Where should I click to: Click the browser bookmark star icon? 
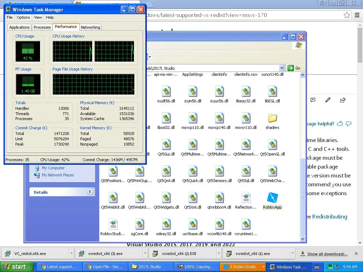point(347,15)
